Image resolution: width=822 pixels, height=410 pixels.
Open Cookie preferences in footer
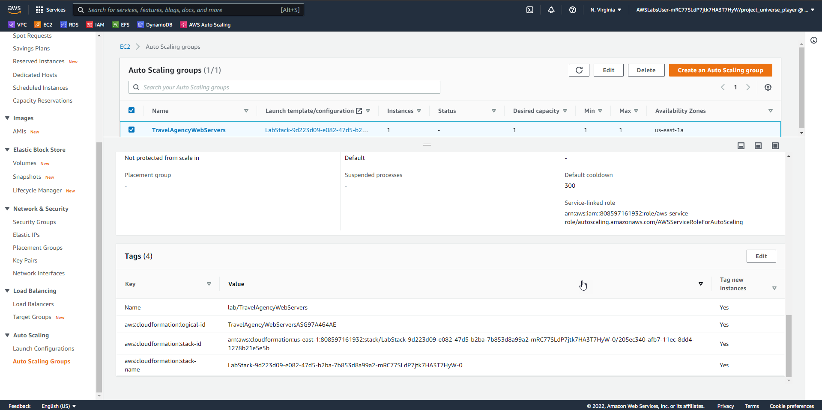click(x=792, y=406)
